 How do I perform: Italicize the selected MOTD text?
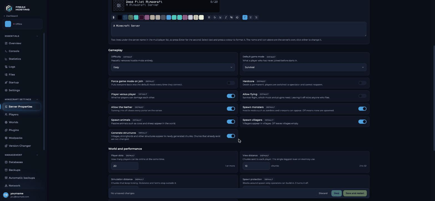(x=226, y=17)
